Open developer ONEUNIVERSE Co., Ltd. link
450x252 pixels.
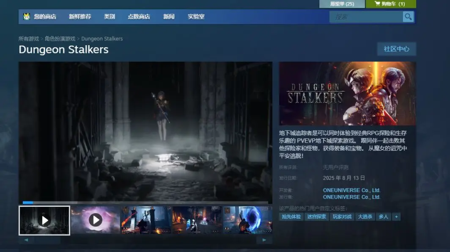tap(352, 190)
